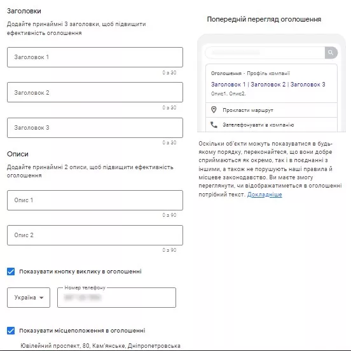Viewport: 351px width, 351px height.
Task: Click inside the Заголовок 1 field
Action: (x=95, y=57)
